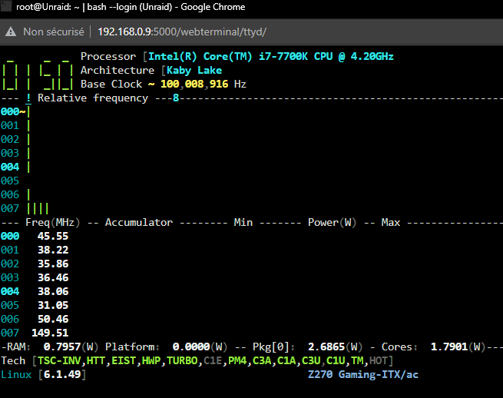
Task: Click frequency value '36.46' for core 003
Action: point(53,277)
